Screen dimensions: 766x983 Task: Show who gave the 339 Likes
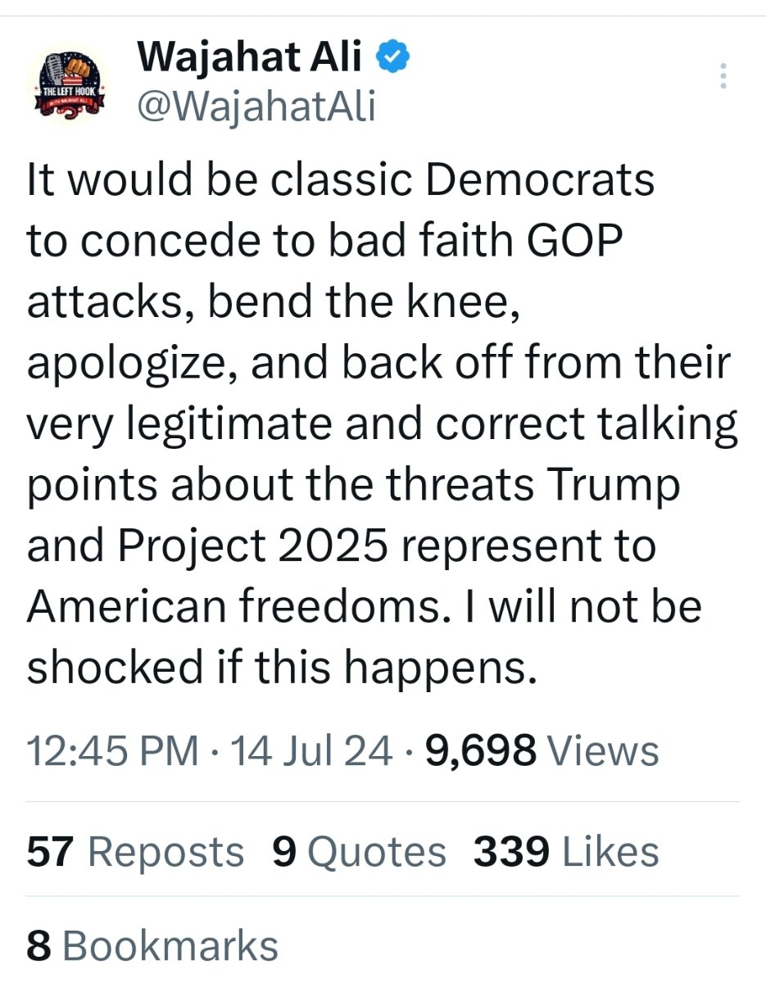(x=566, y=852)
